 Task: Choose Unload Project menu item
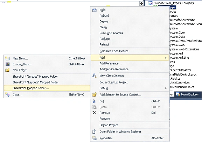click(x=130, y=125)
